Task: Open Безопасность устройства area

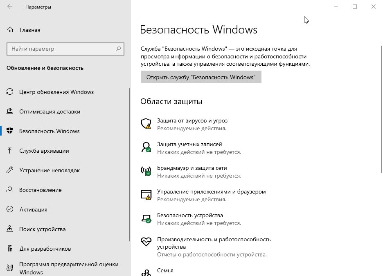Action: pyautogui.click(x=190, y=215)
